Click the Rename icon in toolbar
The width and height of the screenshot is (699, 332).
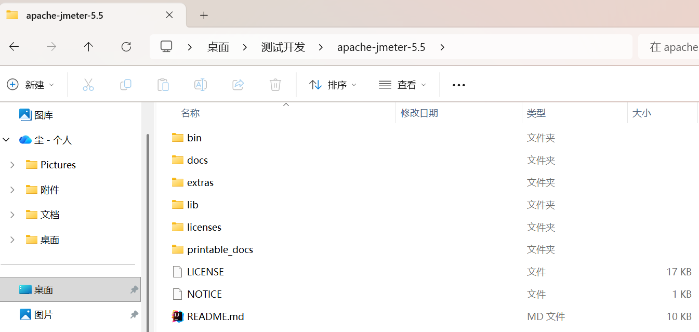click(x=201, y=85)
